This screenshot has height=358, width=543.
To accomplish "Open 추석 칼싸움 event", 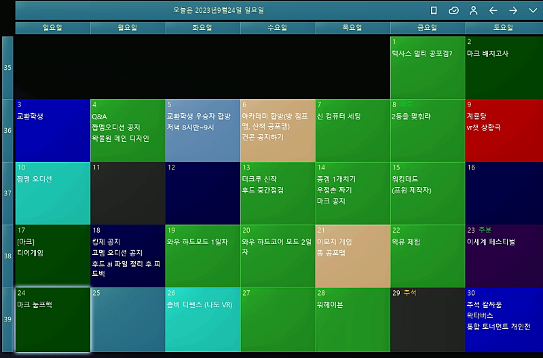I will coord(485,304).
